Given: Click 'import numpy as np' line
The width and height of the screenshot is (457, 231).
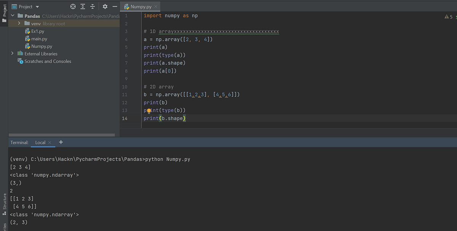Looking at the screenshot, I should pyautogui.click(x=171, y=16).
